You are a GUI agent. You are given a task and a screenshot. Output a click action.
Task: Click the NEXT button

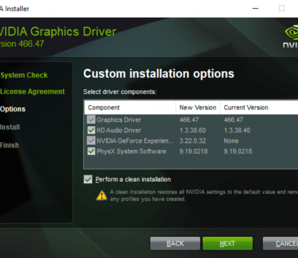coord(228,243)
